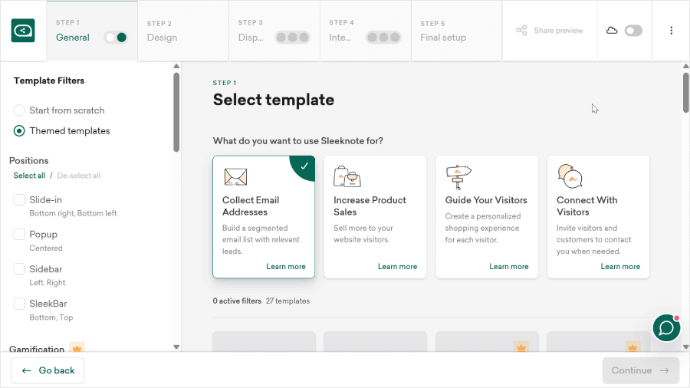
Task: Click the chat bubbles Connect With Visitors icon
Action: 570,176
